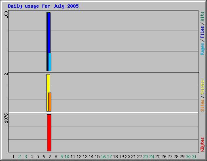Click day "15" on the x-axis
This screenshot has width=207, height=161.
97,157
